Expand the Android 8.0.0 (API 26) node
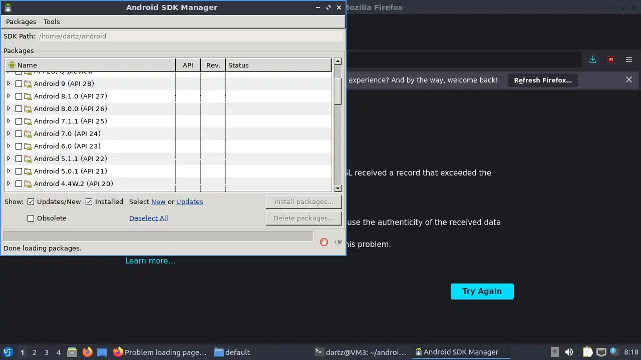 coord(9,108)
